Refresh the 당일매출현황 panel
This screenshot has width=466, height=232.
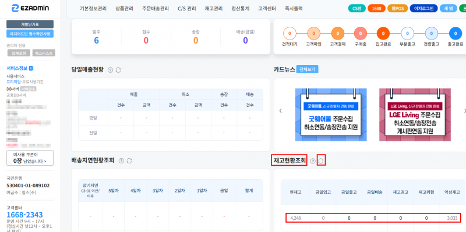coord(118,70)
